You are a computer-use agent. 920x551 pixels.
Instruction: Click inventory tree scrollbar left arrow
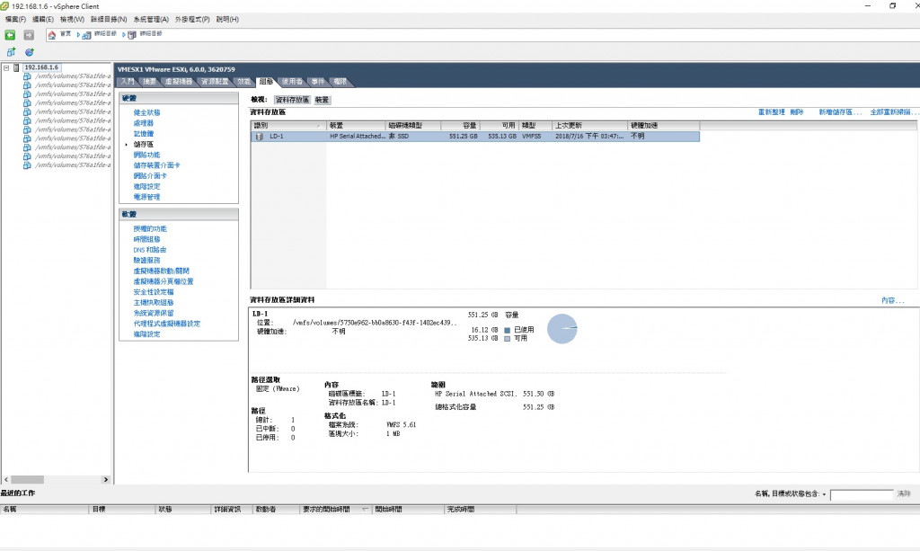click(x=6, y=479)
